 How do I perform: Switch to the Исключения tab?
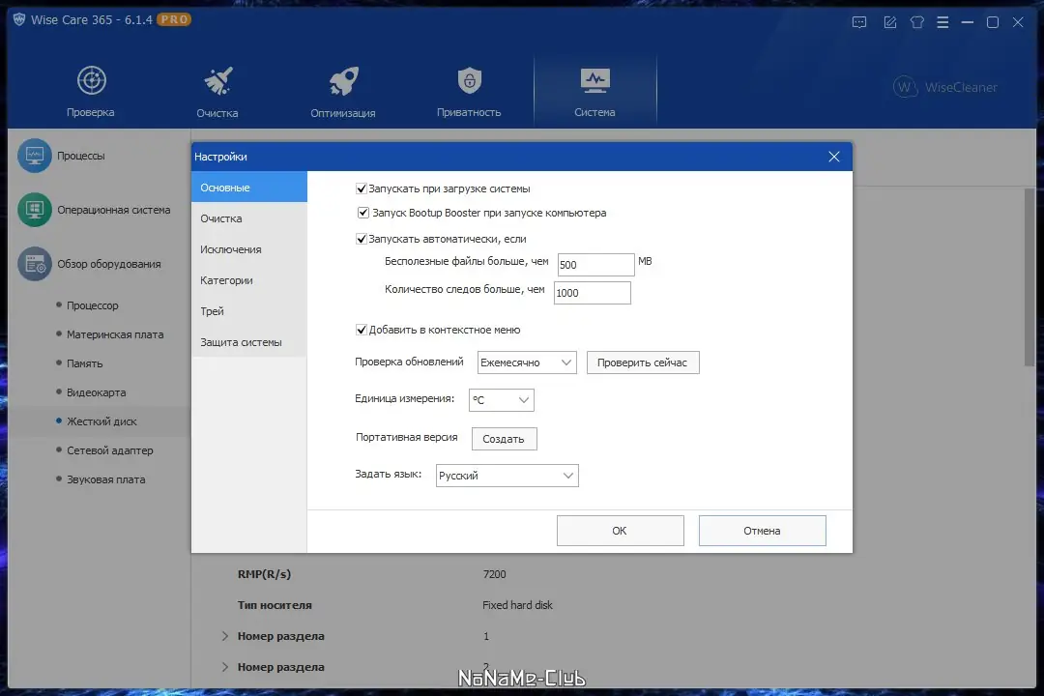232,248
